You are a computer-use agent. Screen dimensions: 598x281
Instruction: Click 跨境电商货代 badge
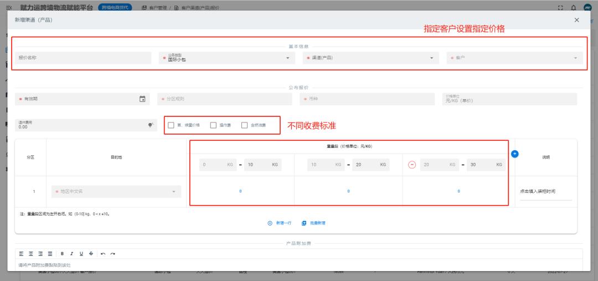click(115, 8)
